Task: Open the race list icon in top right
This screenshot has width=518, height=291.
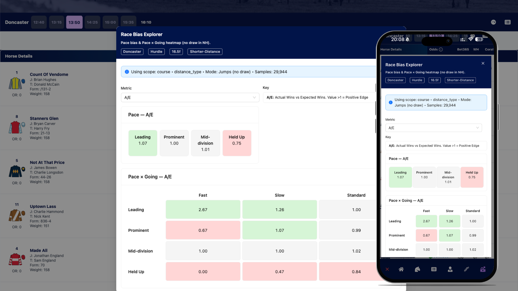Action: click(508, 22)
